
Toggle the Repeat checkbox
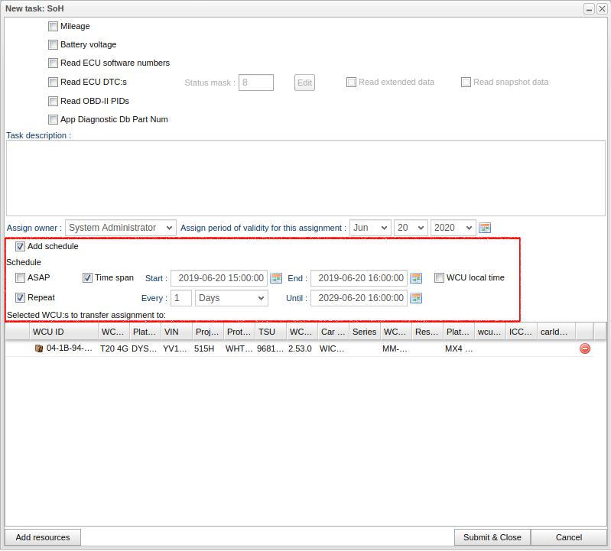(x=21, y=298)
